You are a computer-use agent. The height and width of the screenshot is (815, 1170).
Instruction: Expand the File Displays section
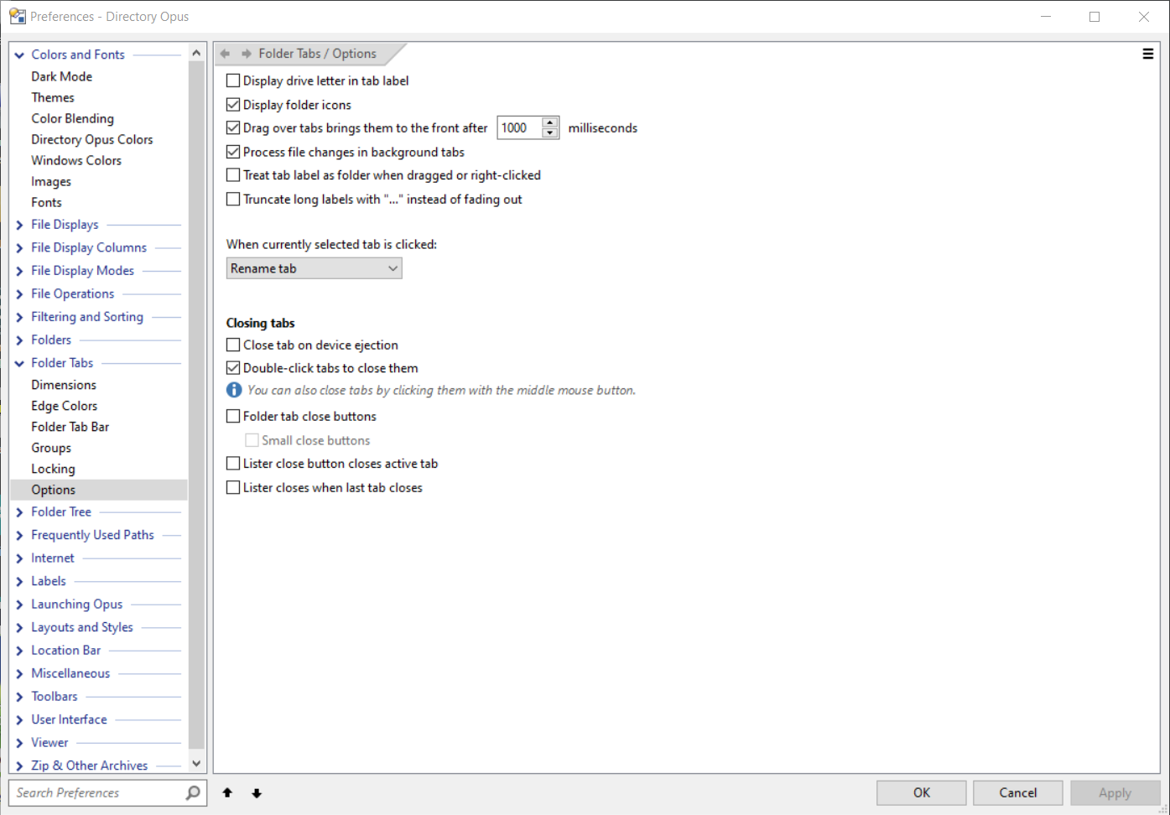click(19, 225)
